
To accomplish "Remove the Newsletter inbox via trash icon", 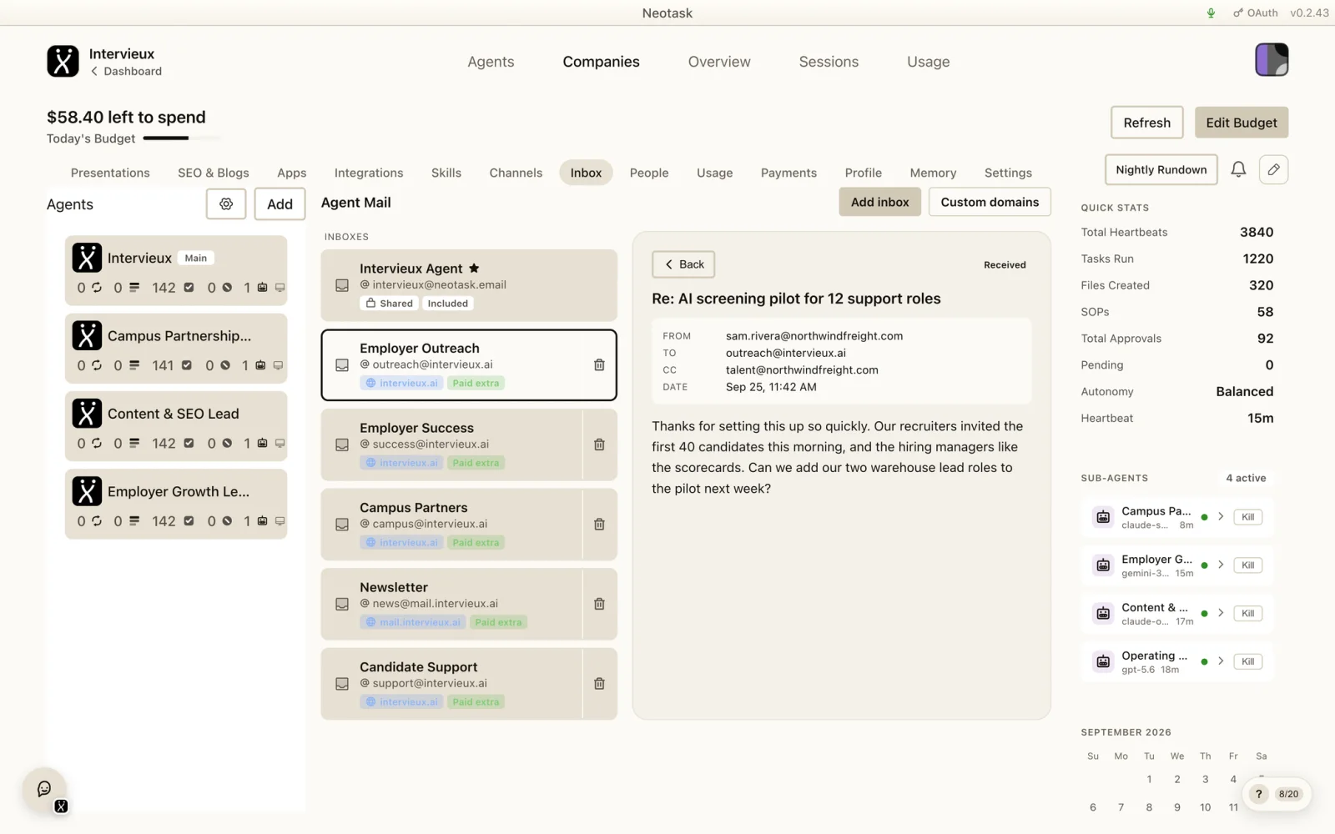I will 599,604.
